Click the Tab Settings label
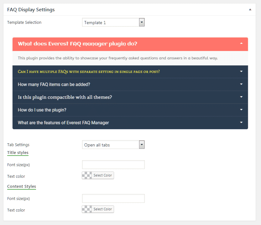This screenshot has width=261, height=225. click(x=18, y=145)
